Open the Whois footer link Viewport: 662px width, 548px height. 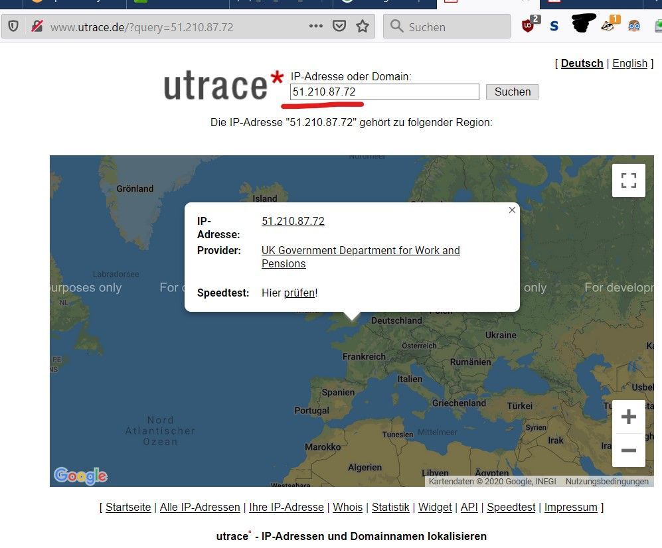(347, 507)
